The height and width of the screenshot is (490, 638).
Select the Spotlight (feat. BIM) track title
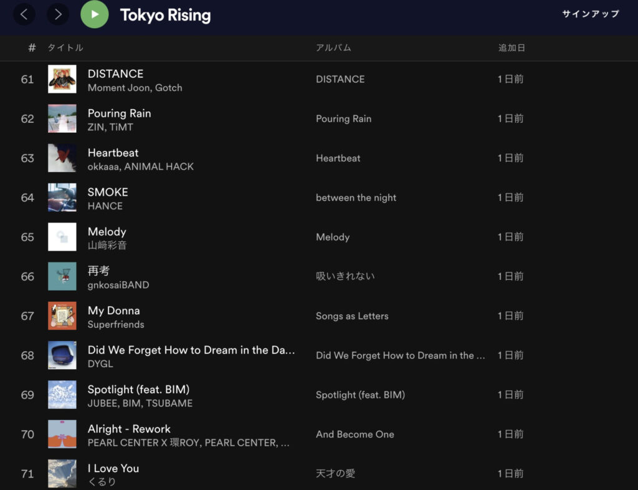139,390
